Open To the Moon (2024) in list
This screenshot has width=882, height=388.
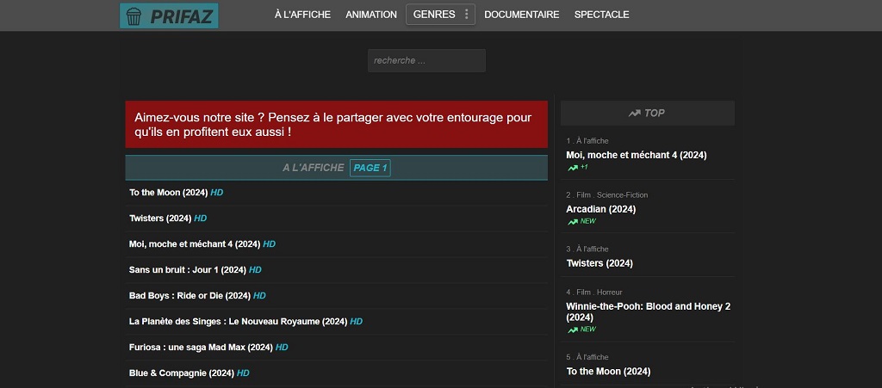tap(169, 193)
